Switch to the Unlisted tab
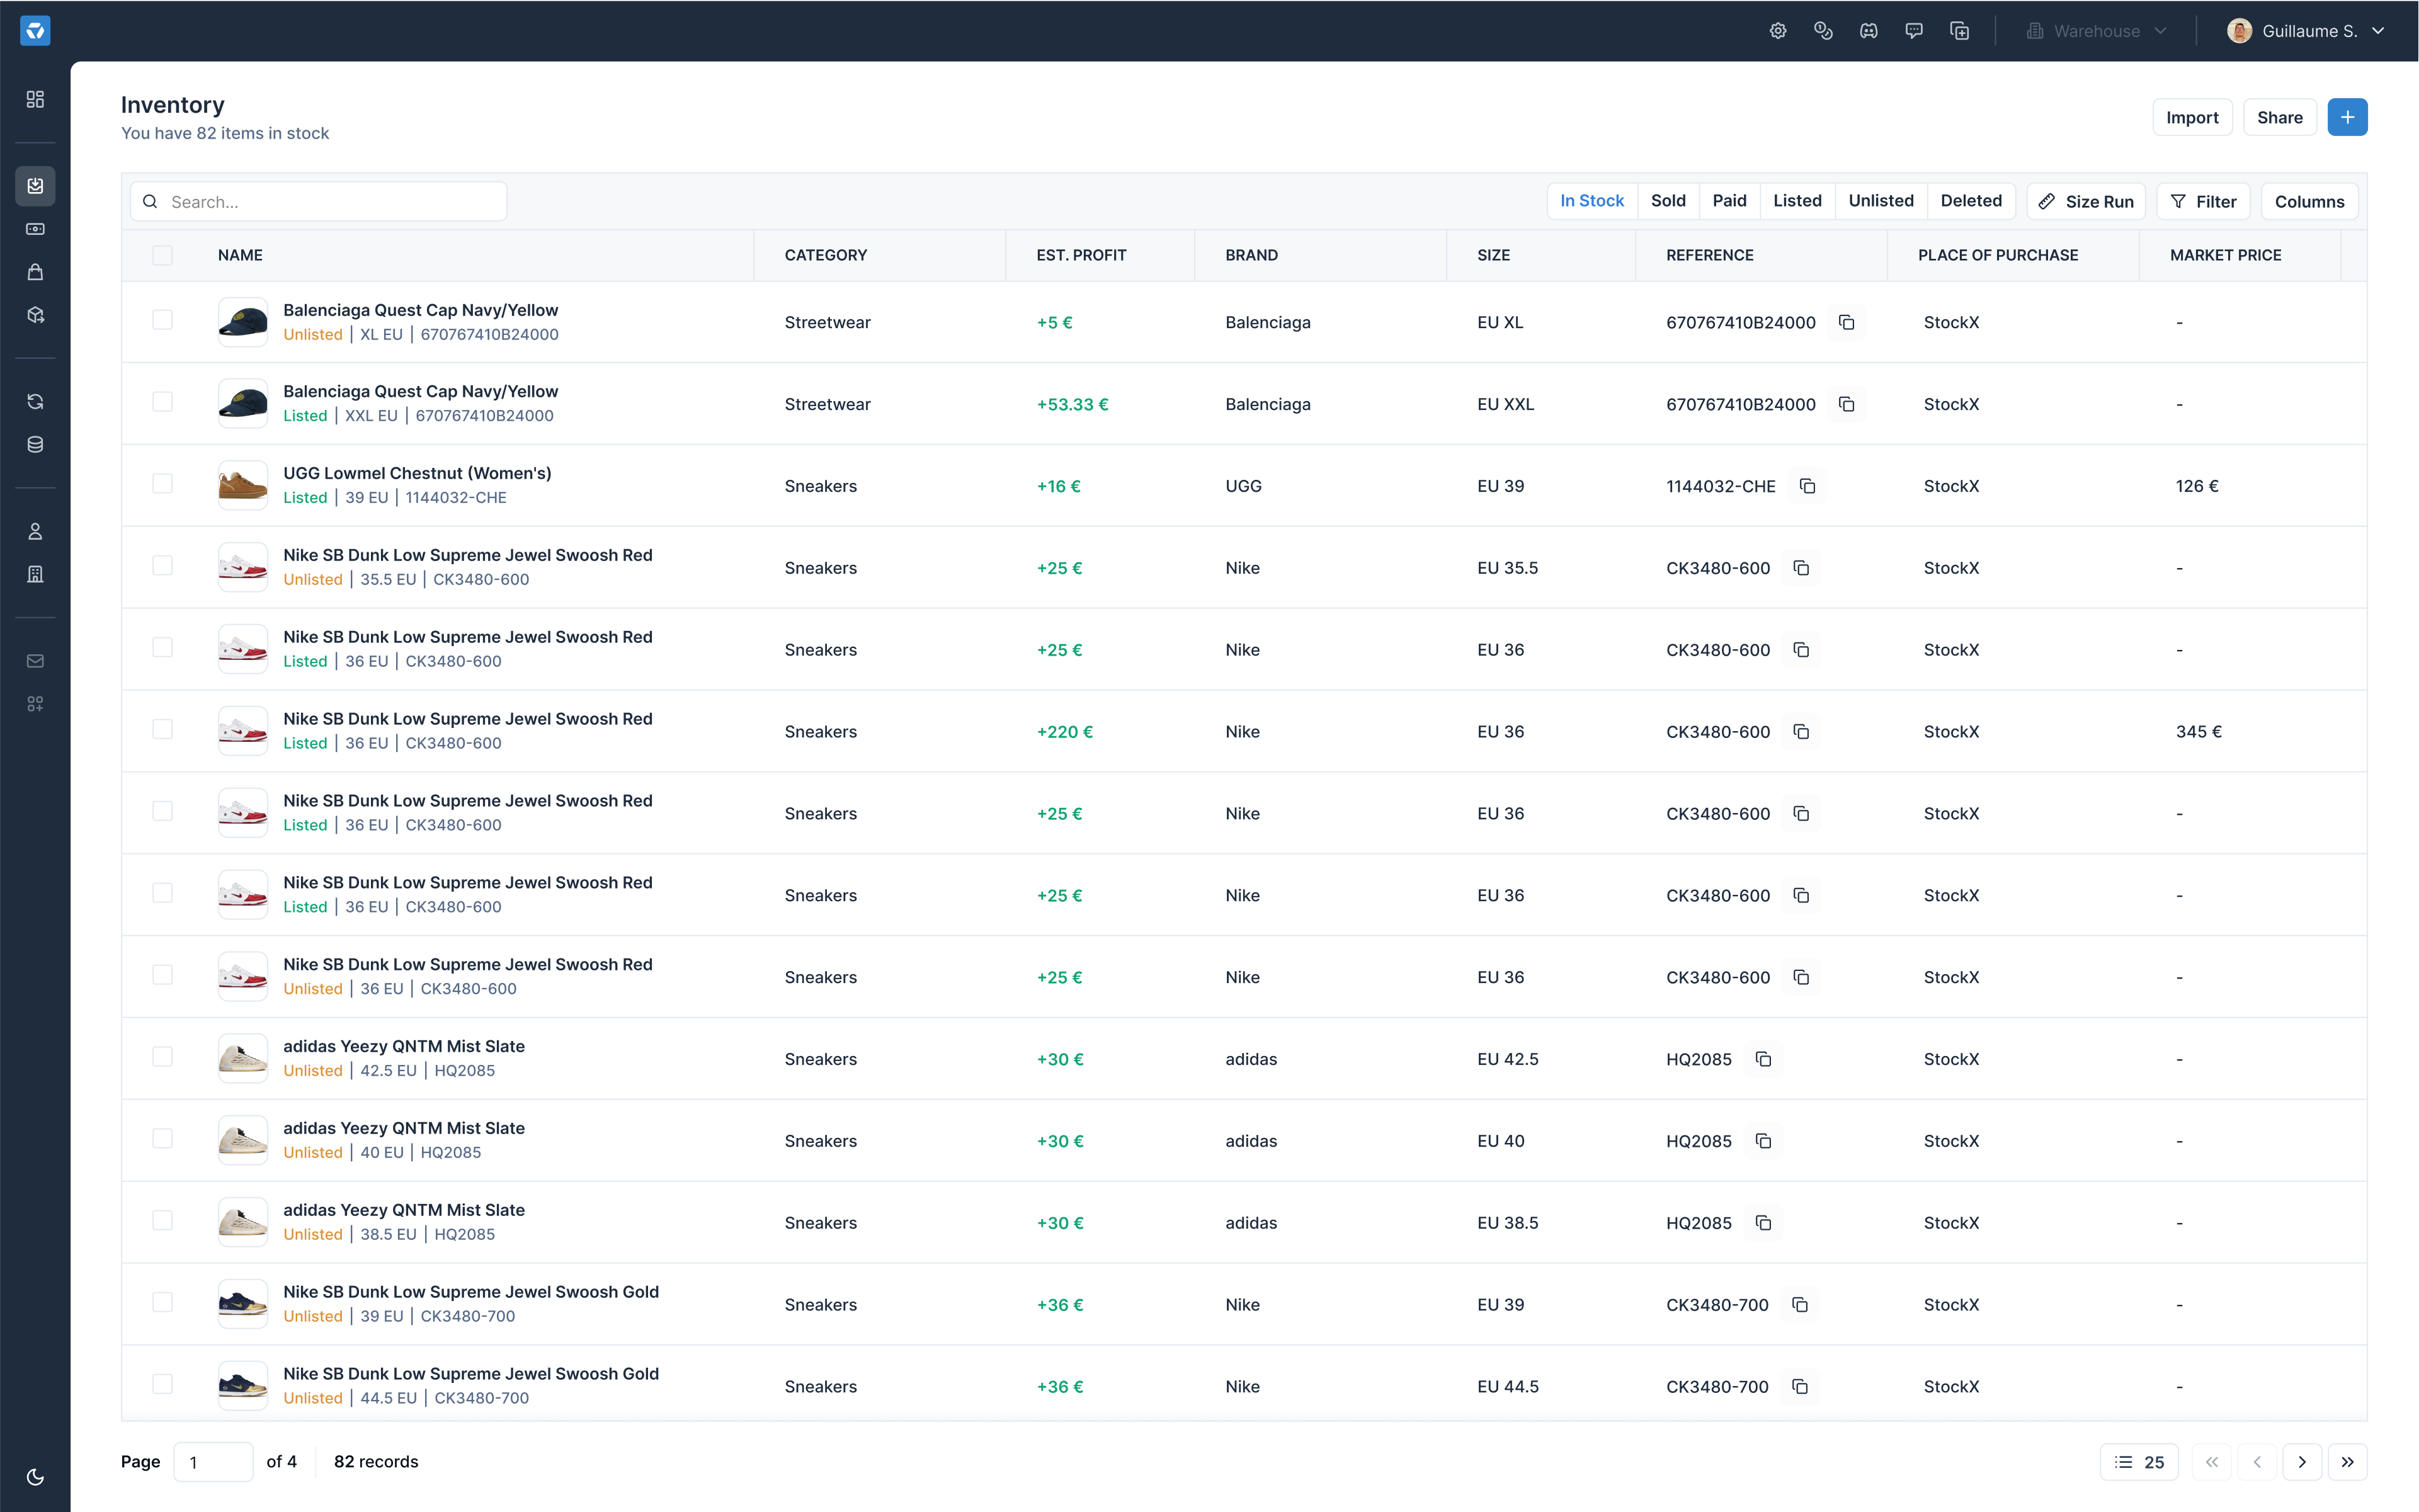Image resolution: width=2419 pixels, height=1512 pixels. (x=1880, y=201)
